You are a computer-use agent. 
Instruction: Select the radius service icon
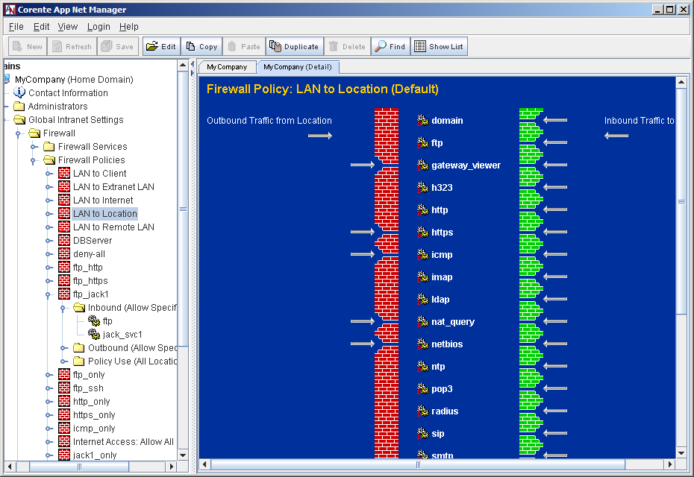pos(422,411)
